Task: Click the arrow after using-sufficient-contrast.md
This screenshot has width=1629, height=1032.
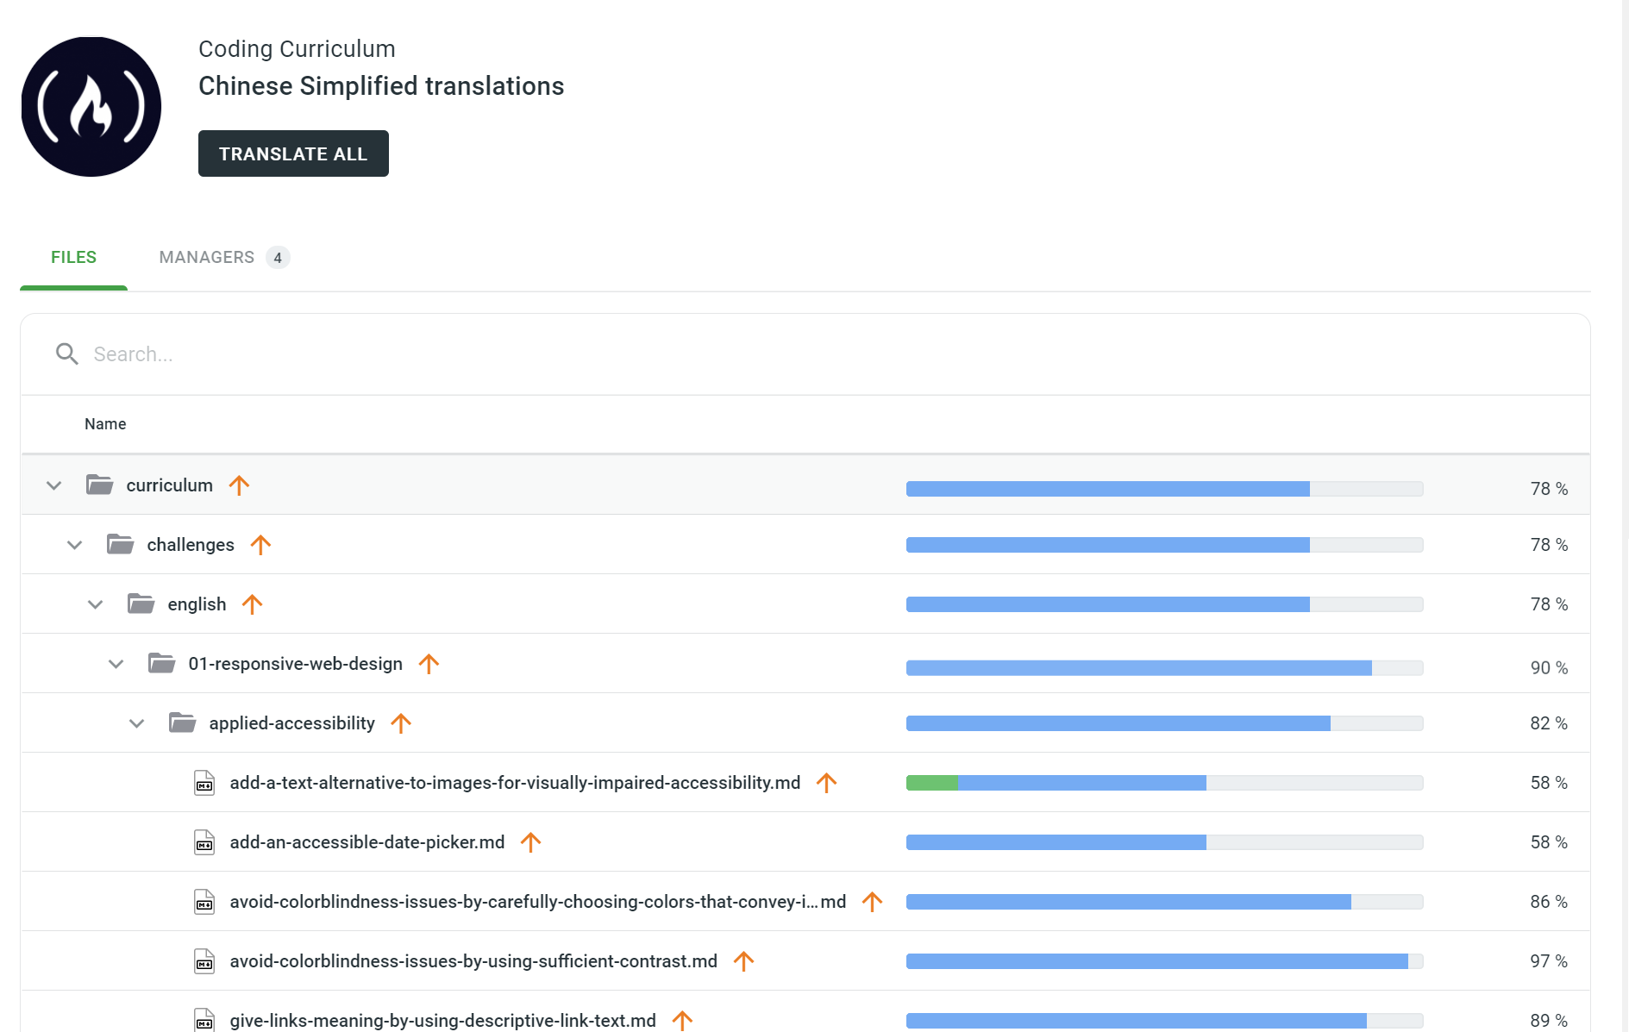Action: (x=743, y=961)
